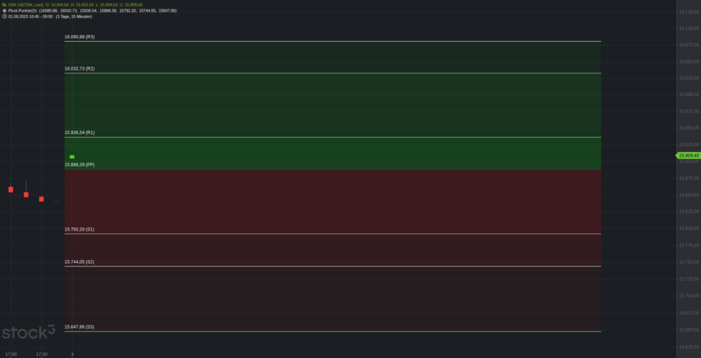Open the time range 01.09.2023 16:45 - 09:00
Image resolution: width=701 pixels, height=358 pixels.
(30, 16)
